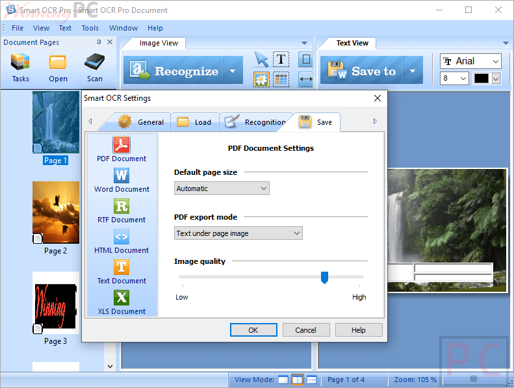Image resolution: width=514 pixels, height=388 pixels.
Task: Open the File menu
Action: 18,28
